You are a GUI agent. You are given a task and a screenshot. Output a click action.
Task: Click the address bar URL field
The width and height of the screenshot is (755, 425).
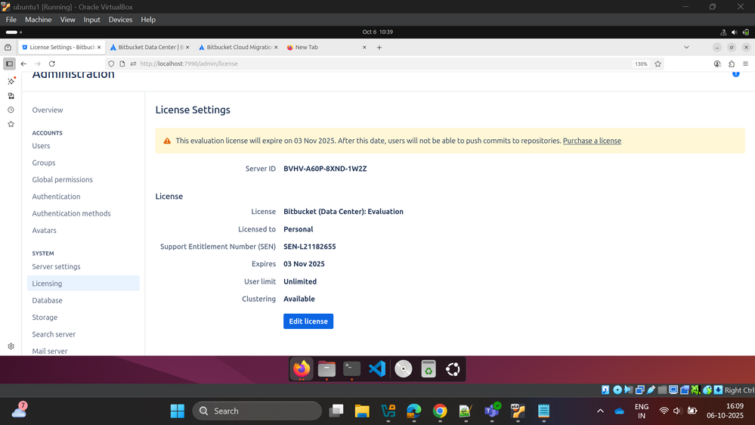[385, 64]
